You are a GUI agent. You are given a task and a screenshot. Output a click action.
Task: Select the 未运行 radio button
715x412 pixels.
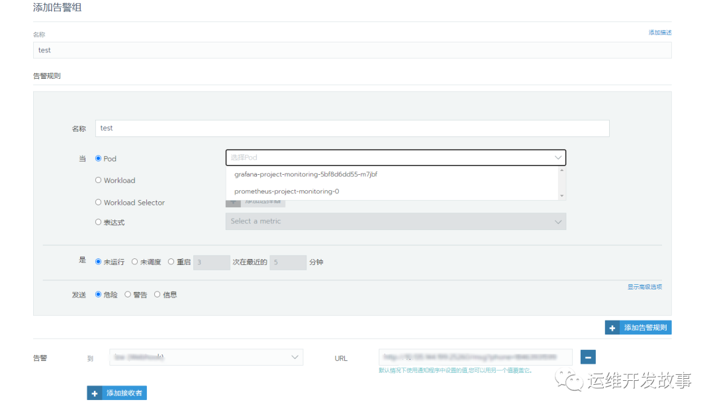(98, 262)
